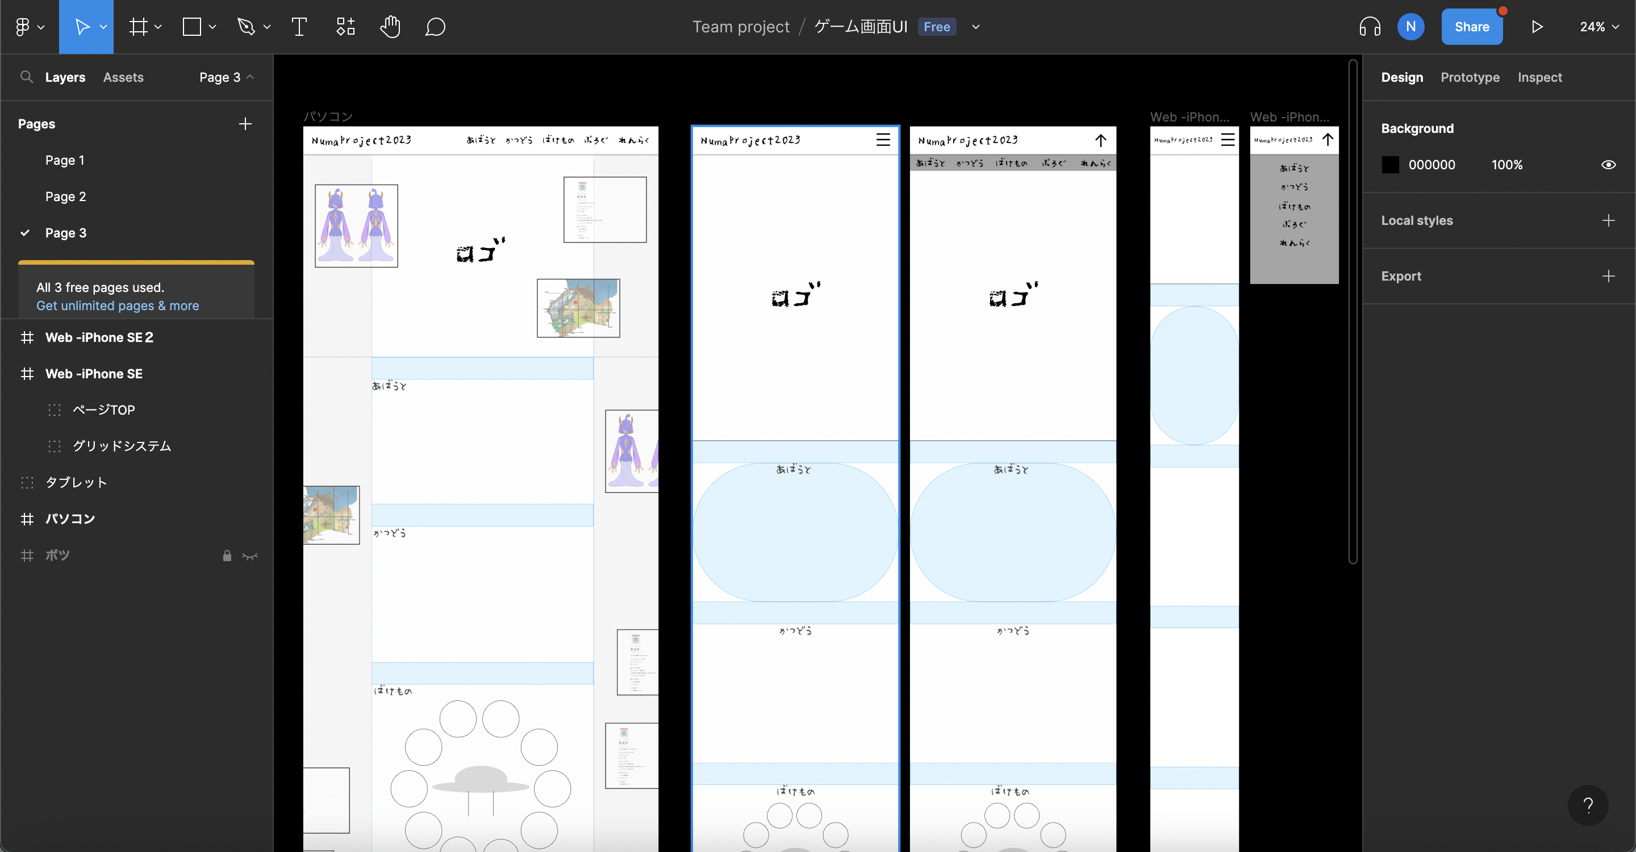Image resolution: width=1636 pixels, height=852 pixels.
Task: Toggle background color visibility eye
Action: (1608, 165)
